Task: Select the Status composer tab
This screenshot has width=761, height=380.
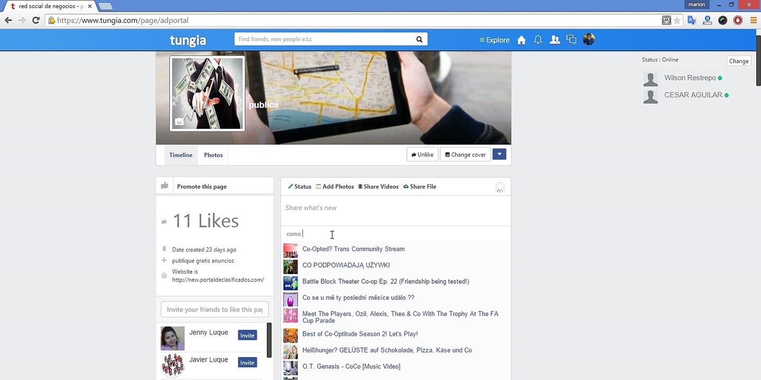Action: tap(300, 186)
